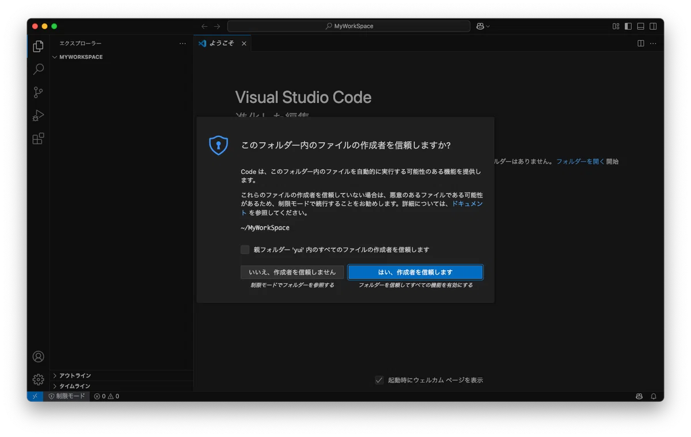Uncheck 起動時にウェルカム ページを表示 checkbox
This screenshot has height=437, width=691.
[x=379, y=380]
